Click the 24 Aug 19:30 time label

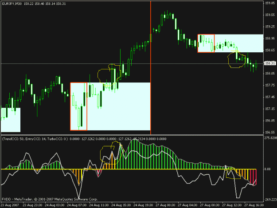pyautogui.click(x=143, y=205)
